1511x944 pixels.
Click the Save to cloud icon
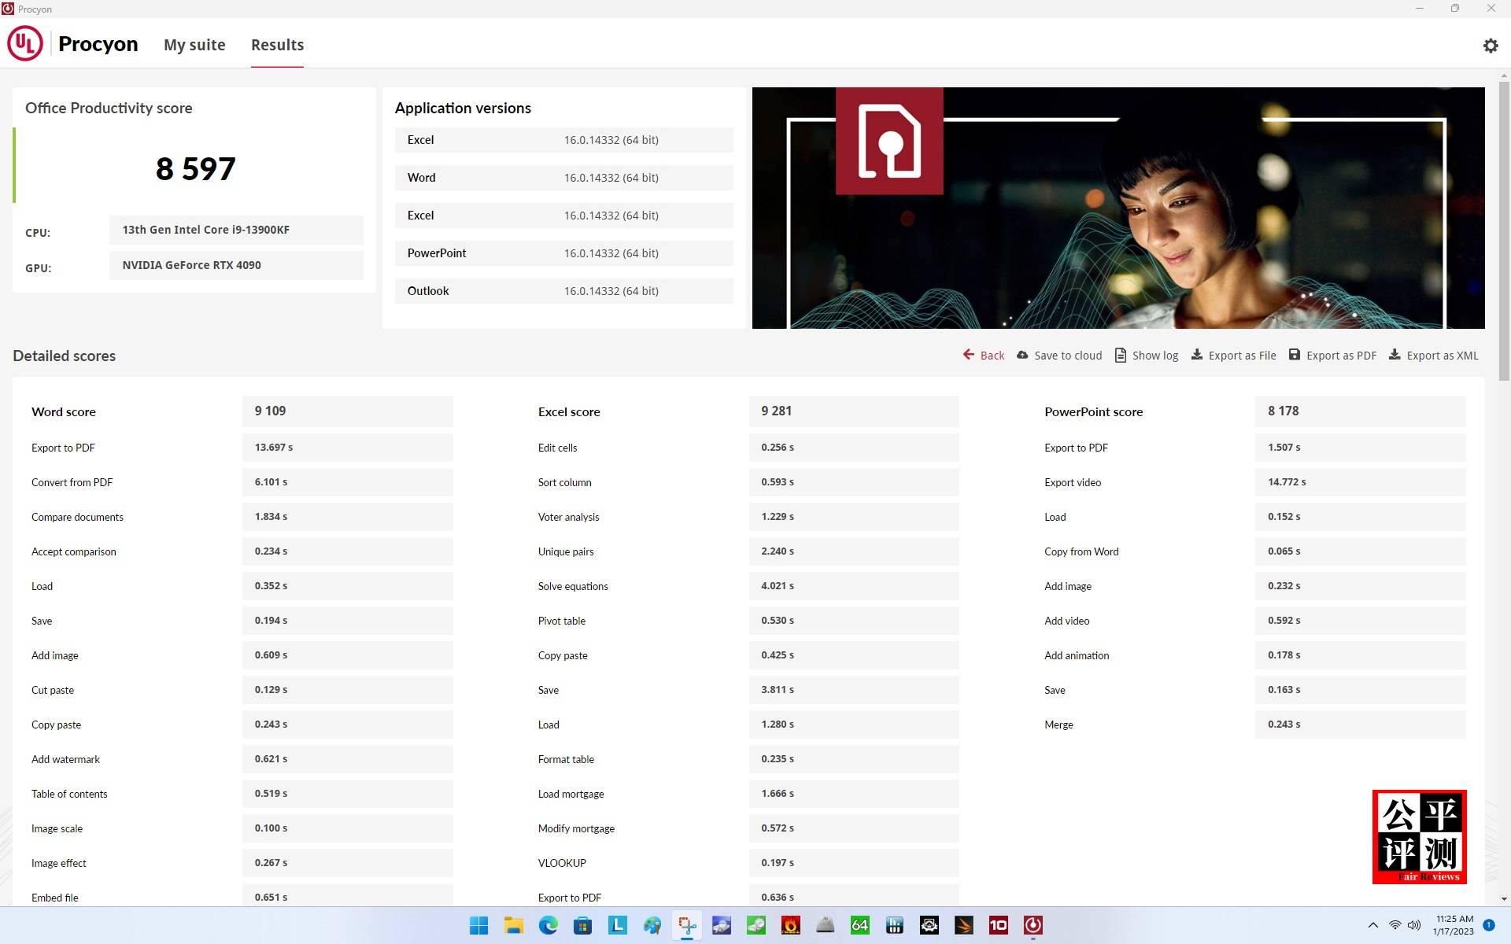(1021, 355)
